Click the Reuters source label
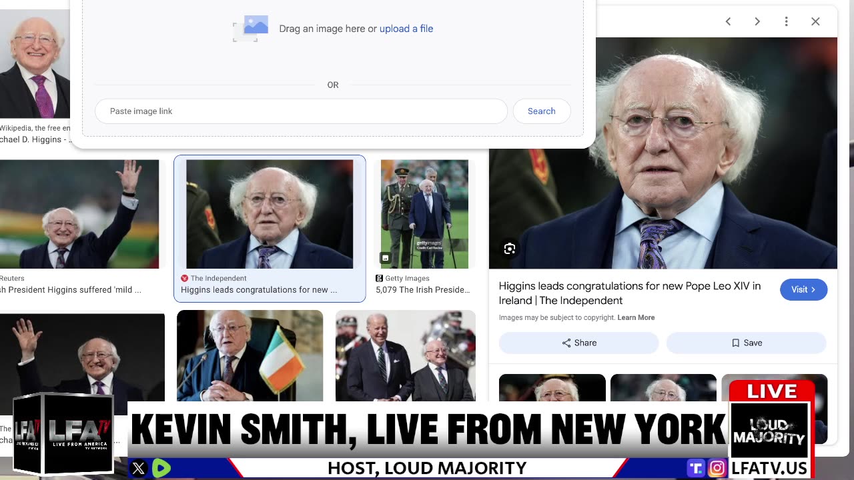The height and width of the screenshot is (480, 854). tap(12, 278)
